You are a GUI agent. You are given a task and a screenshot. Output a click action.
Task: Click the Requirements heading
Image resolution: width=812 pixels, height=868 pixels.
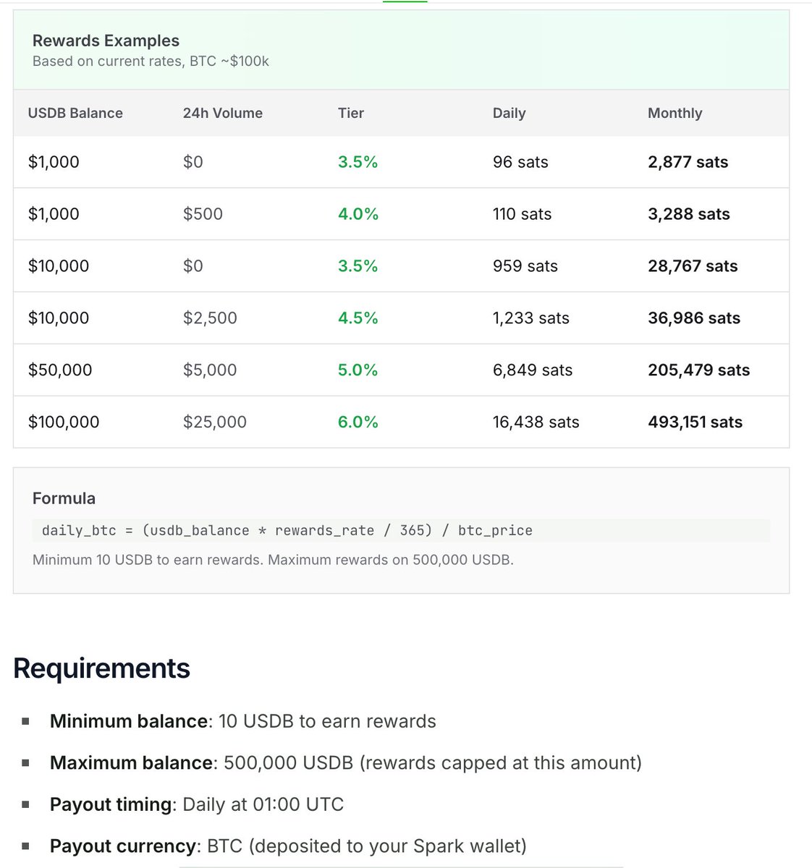pos(101,668)
